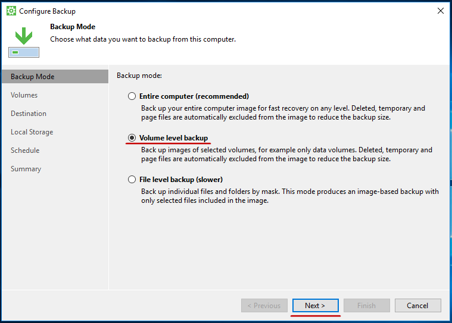Click the Next button

pyautogui.click(x=316, y=305)
